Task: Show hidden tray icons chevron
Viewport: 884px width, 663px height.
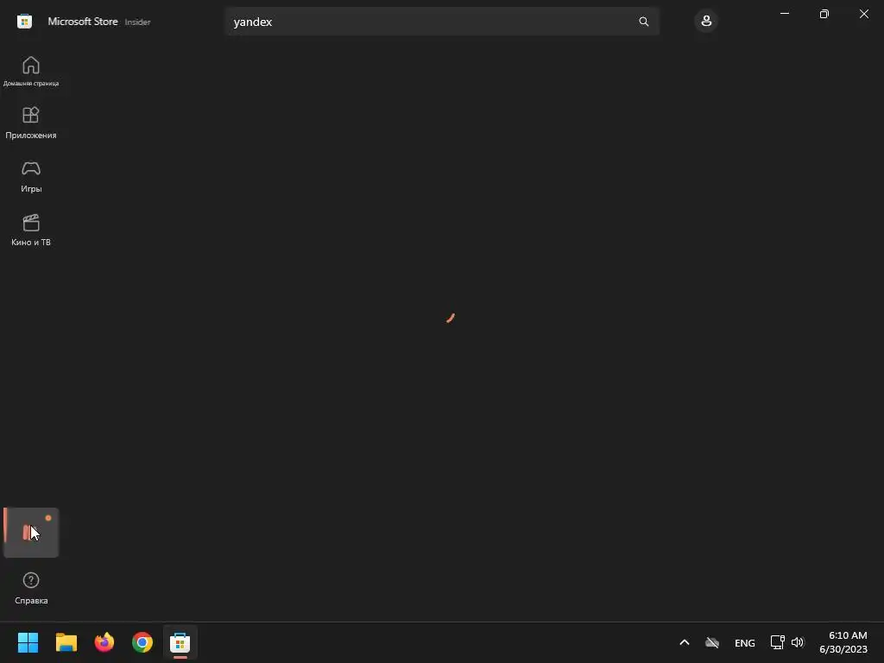Action: 685,642
